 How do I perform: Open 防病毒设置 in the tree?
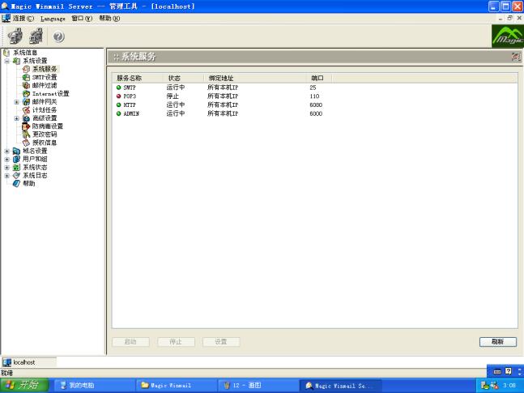47,126
